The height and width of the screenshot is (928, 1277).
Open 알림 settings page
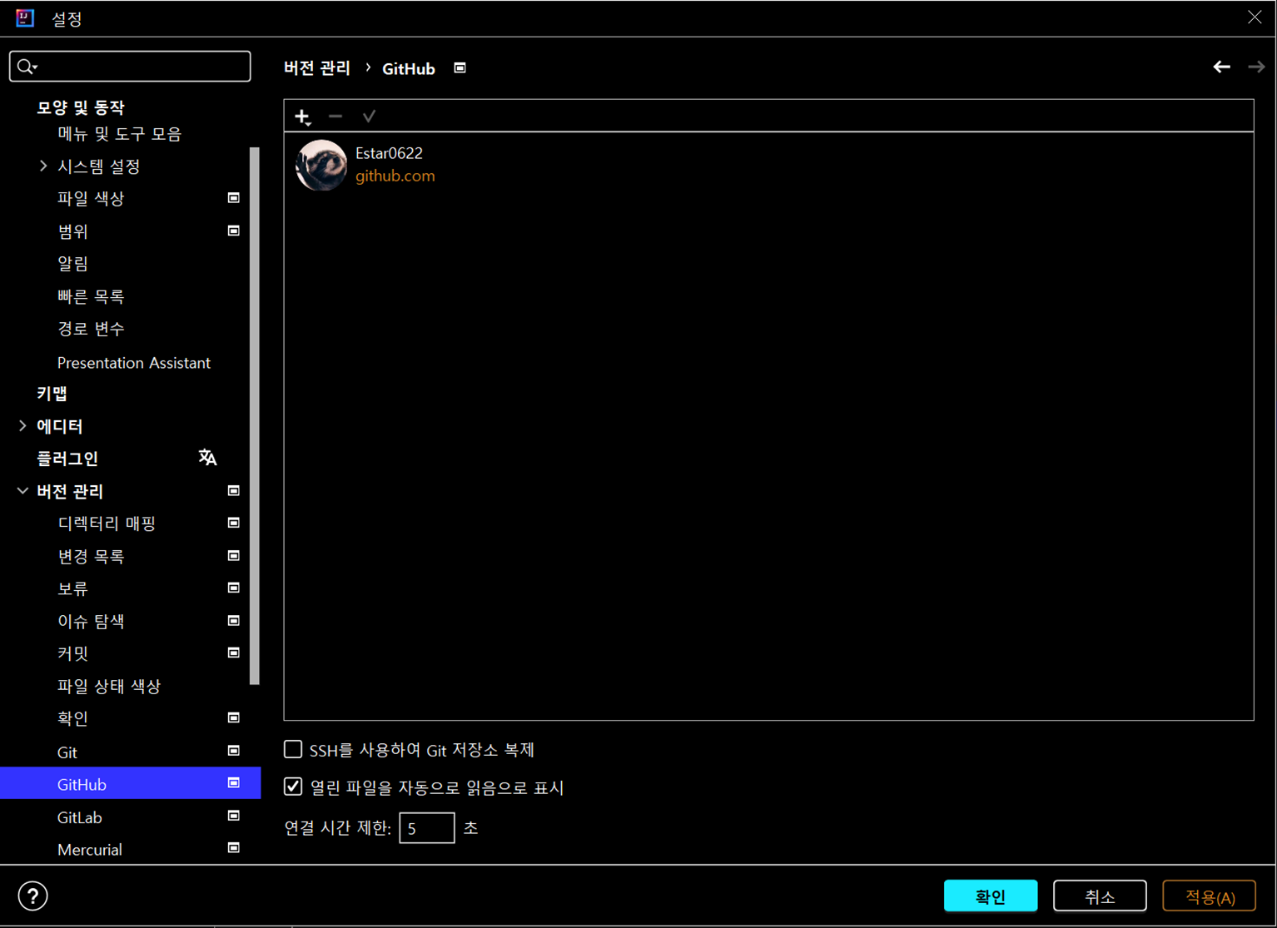pyautogui.click(x=72, y=264)
